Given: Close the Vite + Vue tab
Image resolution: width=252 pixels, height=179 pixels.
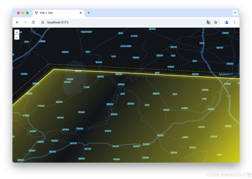Looking at the screenshot, I should point(81,13).
